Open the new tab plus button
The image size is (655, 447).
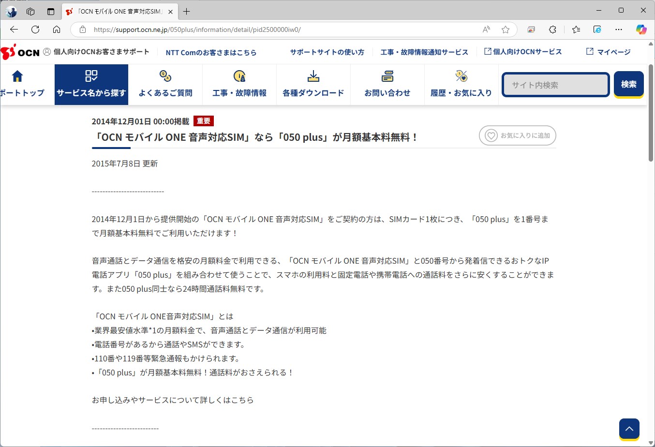[x=187, y=11]
